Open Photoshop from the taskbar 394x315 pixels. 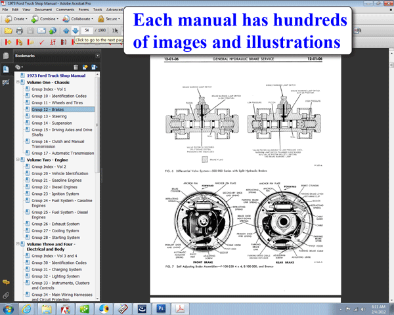coord(161,308)
